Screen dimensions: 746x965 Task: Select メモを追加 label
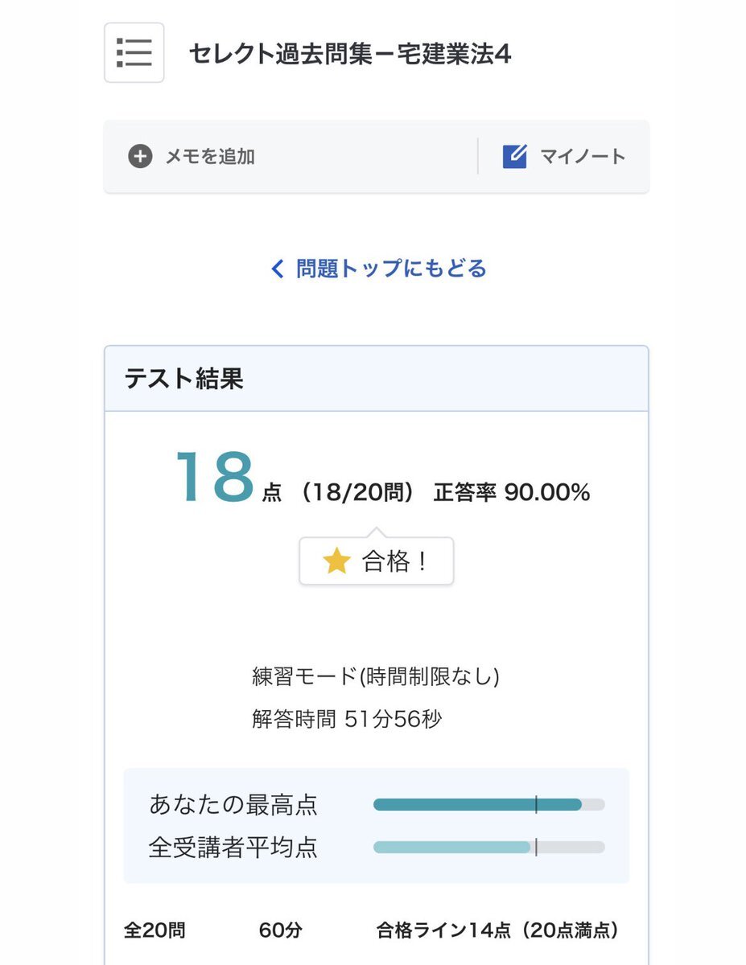click(210, 156)
